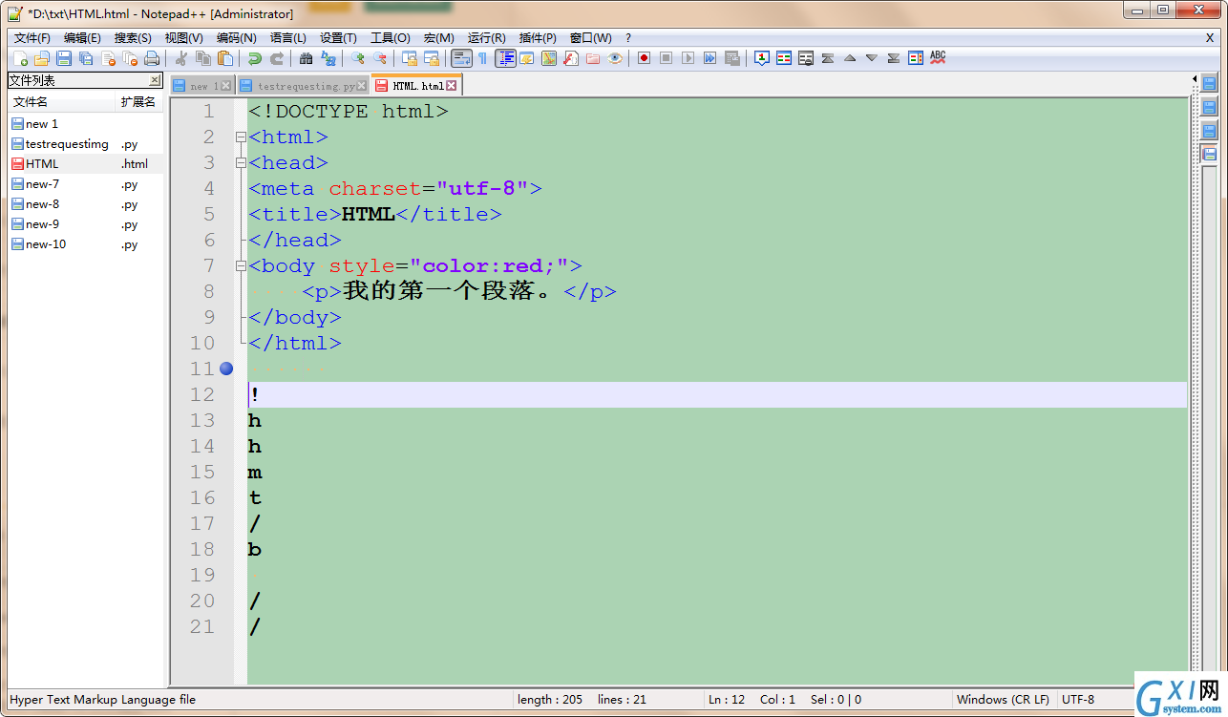1228x717 pixels.
Task: Save the current file with the toolbar icon
Action: click(x=64, y=58)
